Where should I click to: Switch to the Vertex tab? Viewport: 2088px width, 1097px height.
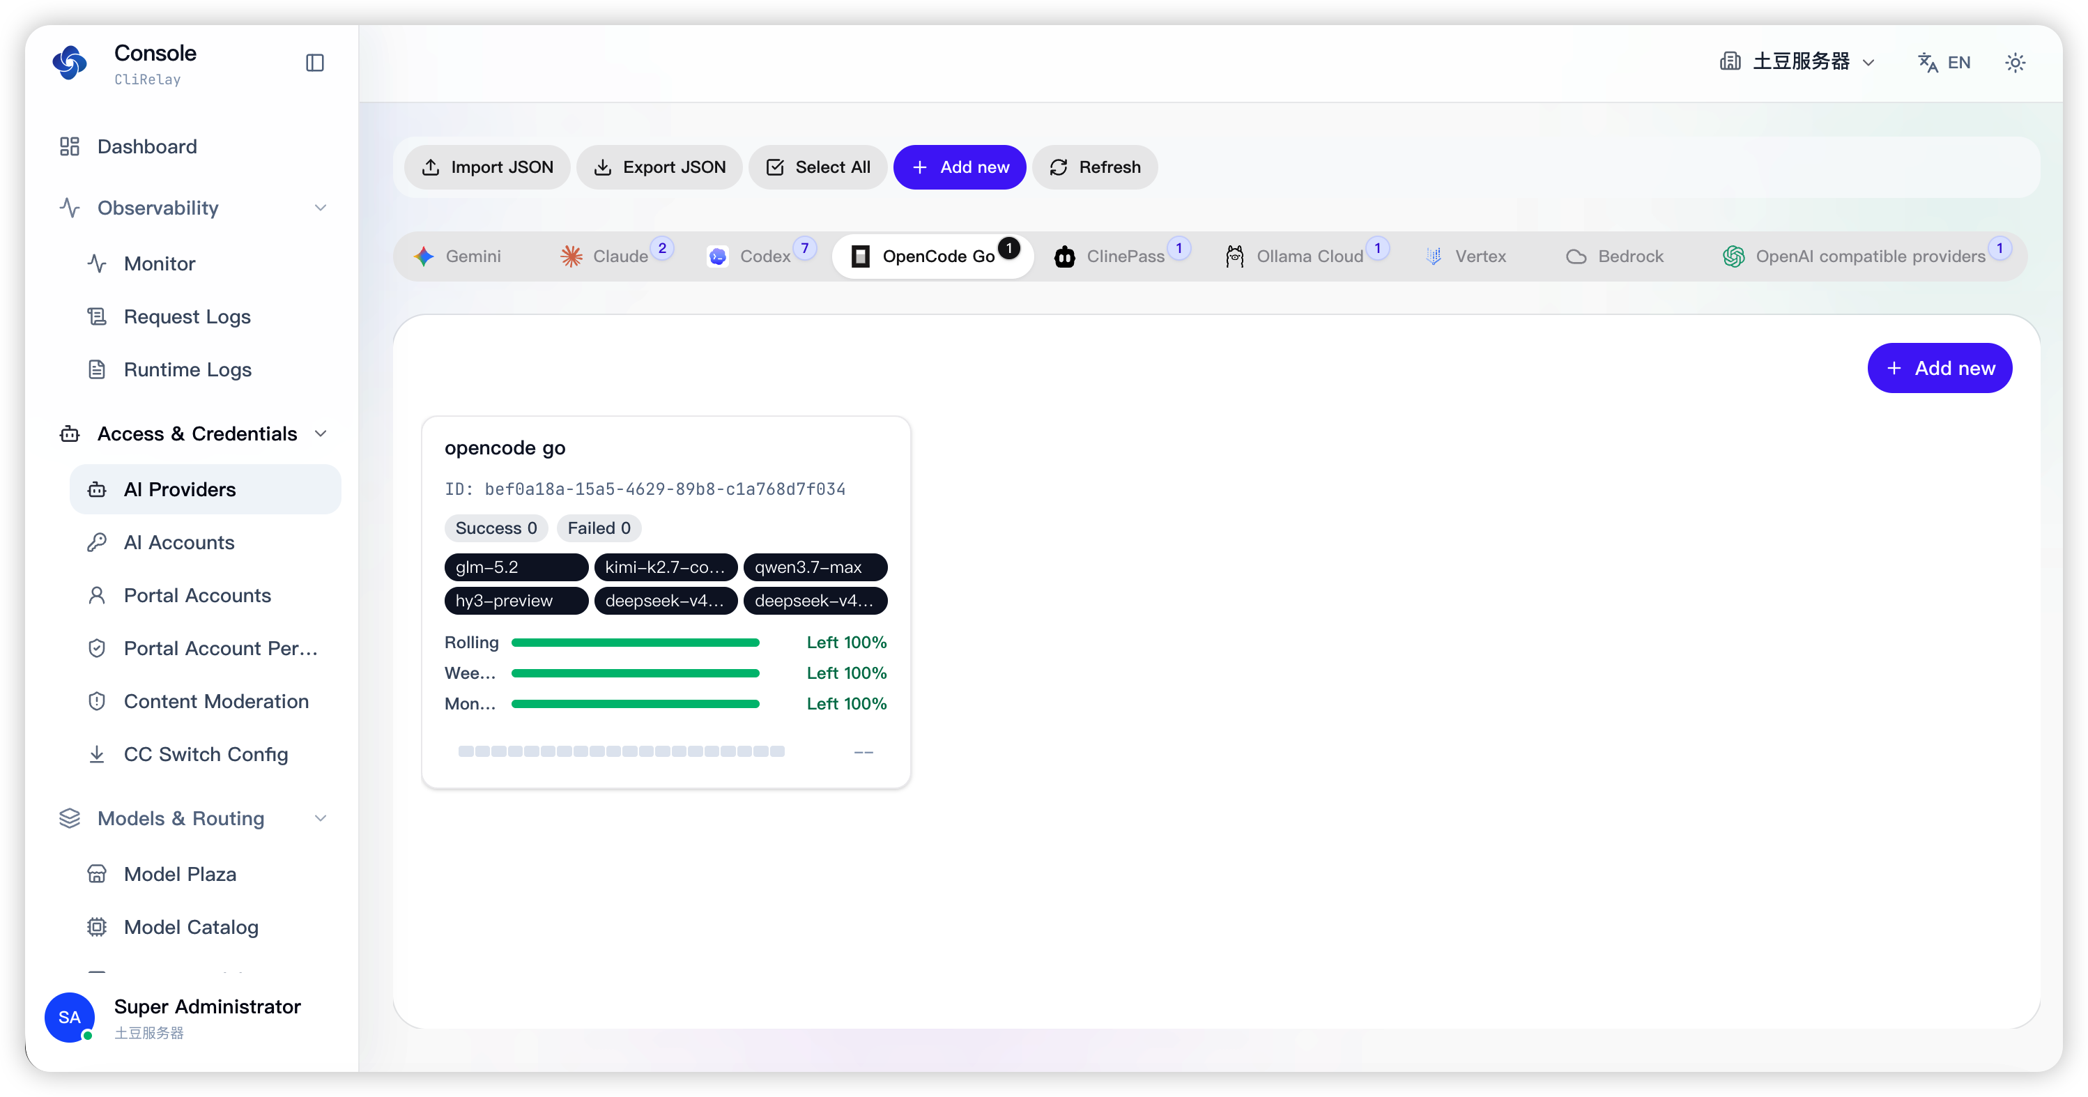[x=1465, y=257]
